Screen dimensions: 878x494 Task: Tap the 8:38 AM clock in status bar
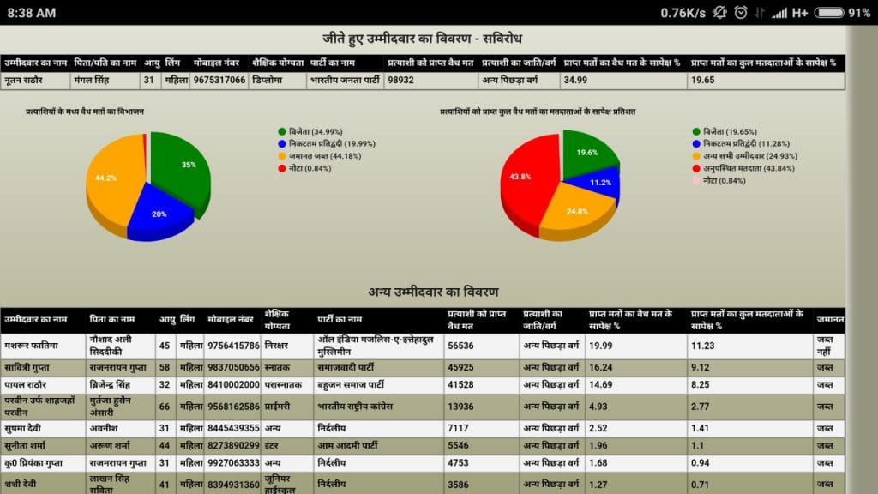click(32, 13)
